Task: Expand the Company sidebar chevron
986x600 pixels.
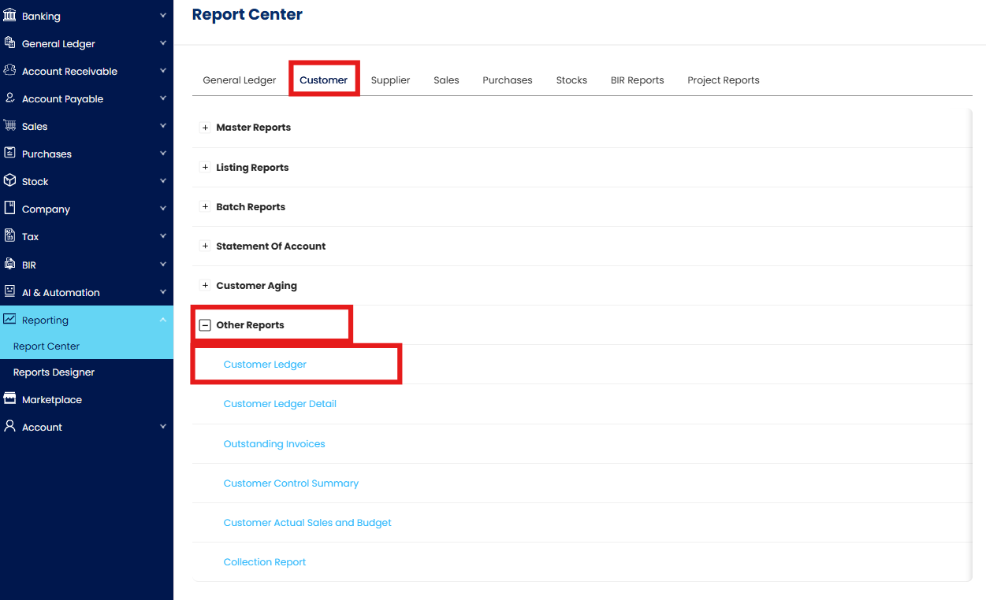Action: point(162,209)
